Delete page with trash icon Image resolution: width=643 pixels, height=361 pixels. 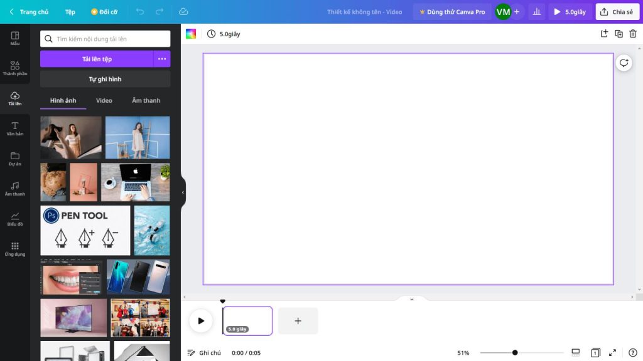[633, 34]
